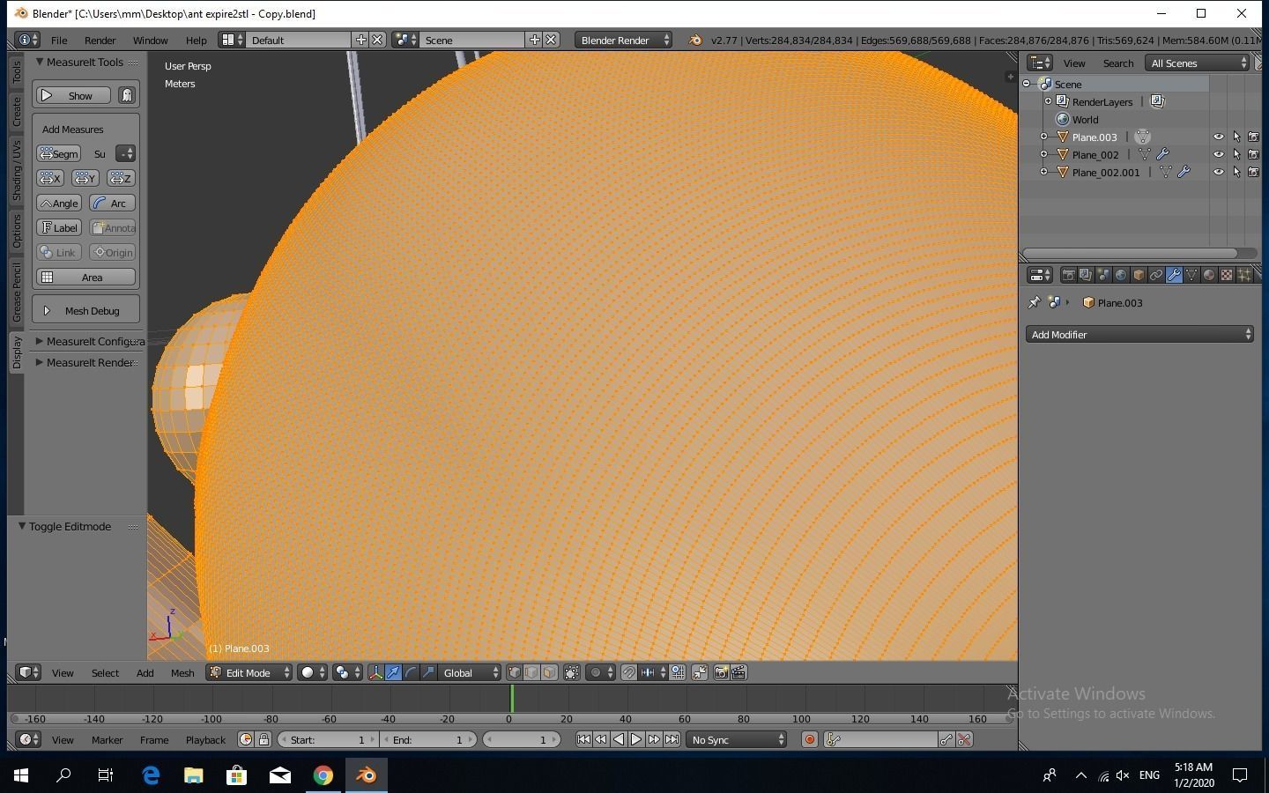Image resolution: width=1269 pixels, height=793 pixels.
Task: Click the current frame number field
Action: (x=523, y=740)
